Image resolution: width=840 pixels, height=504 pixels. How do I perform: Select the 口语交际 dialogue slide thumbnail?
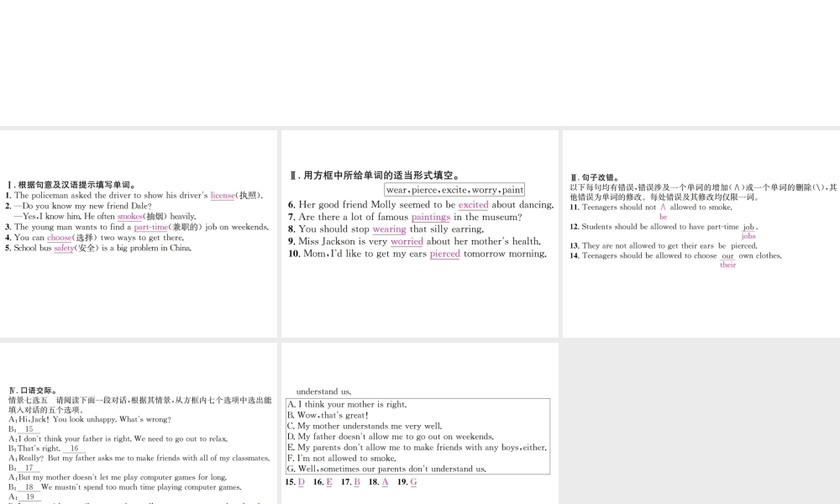[139, 423]
